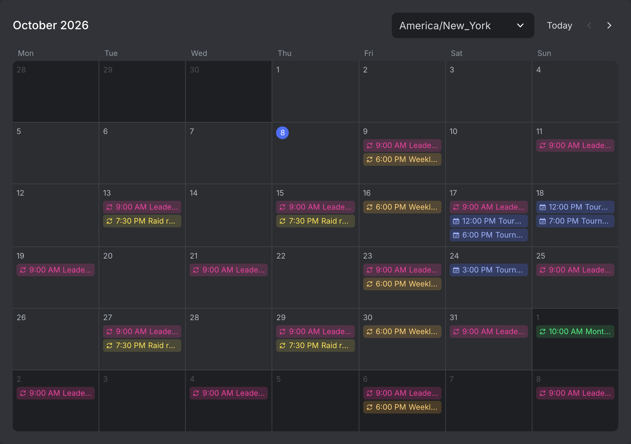Viewport: 631px width, 444px height.
Task: Select October 6 day cell
Action: [142, 153]
